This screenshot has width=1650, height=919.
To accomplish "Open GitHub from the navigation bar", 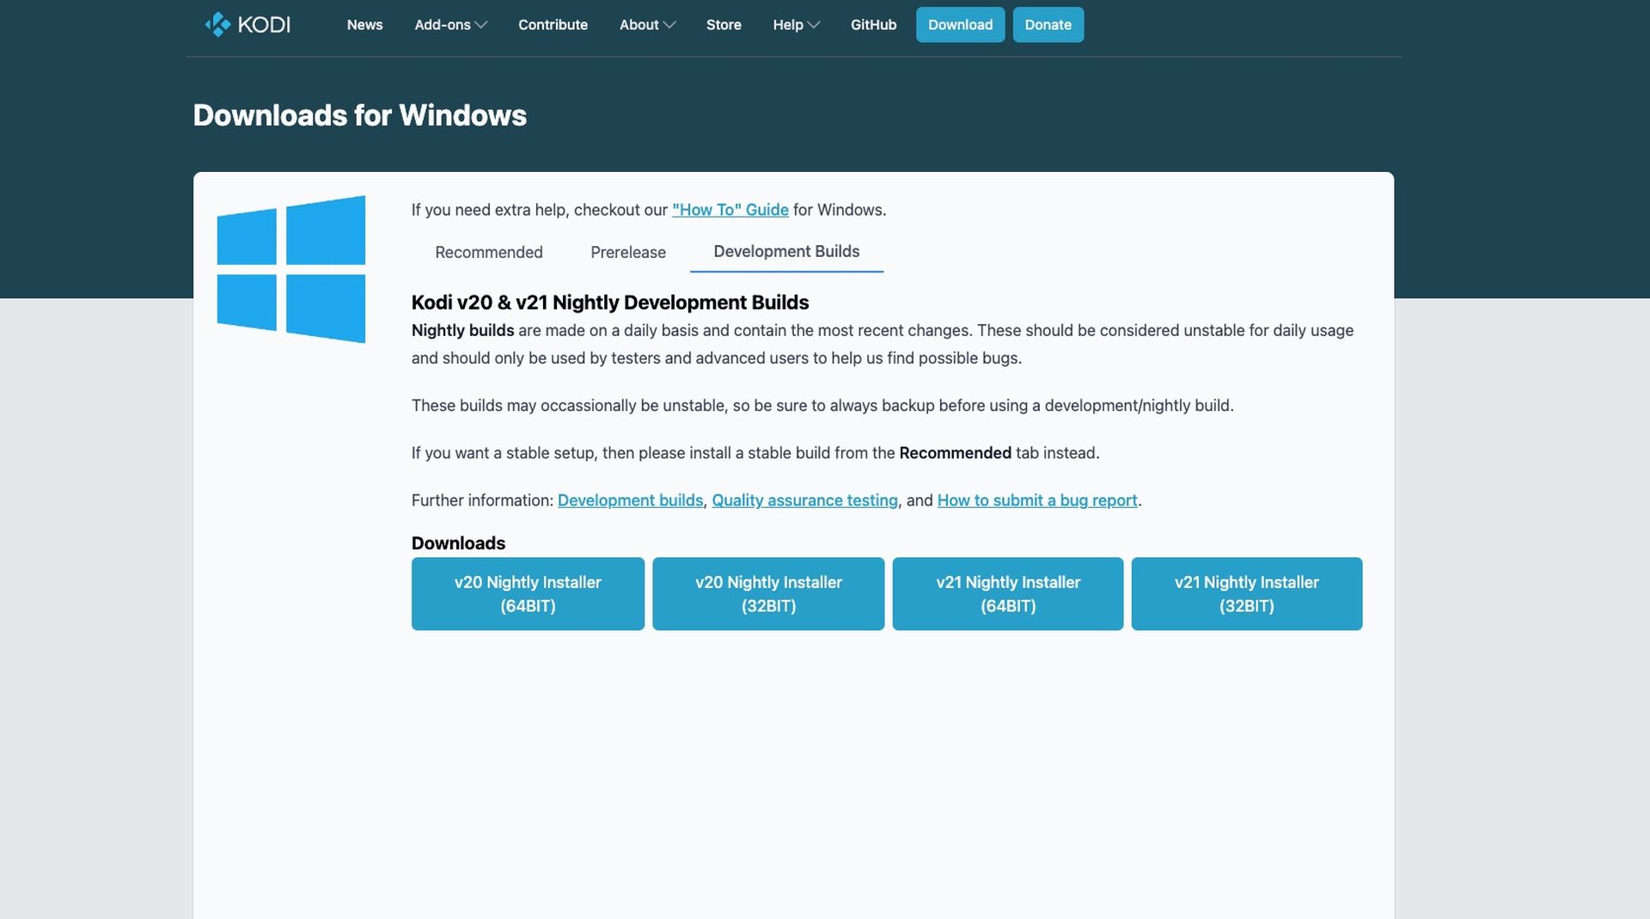I will pyautogui.click(x=873, y=25).
